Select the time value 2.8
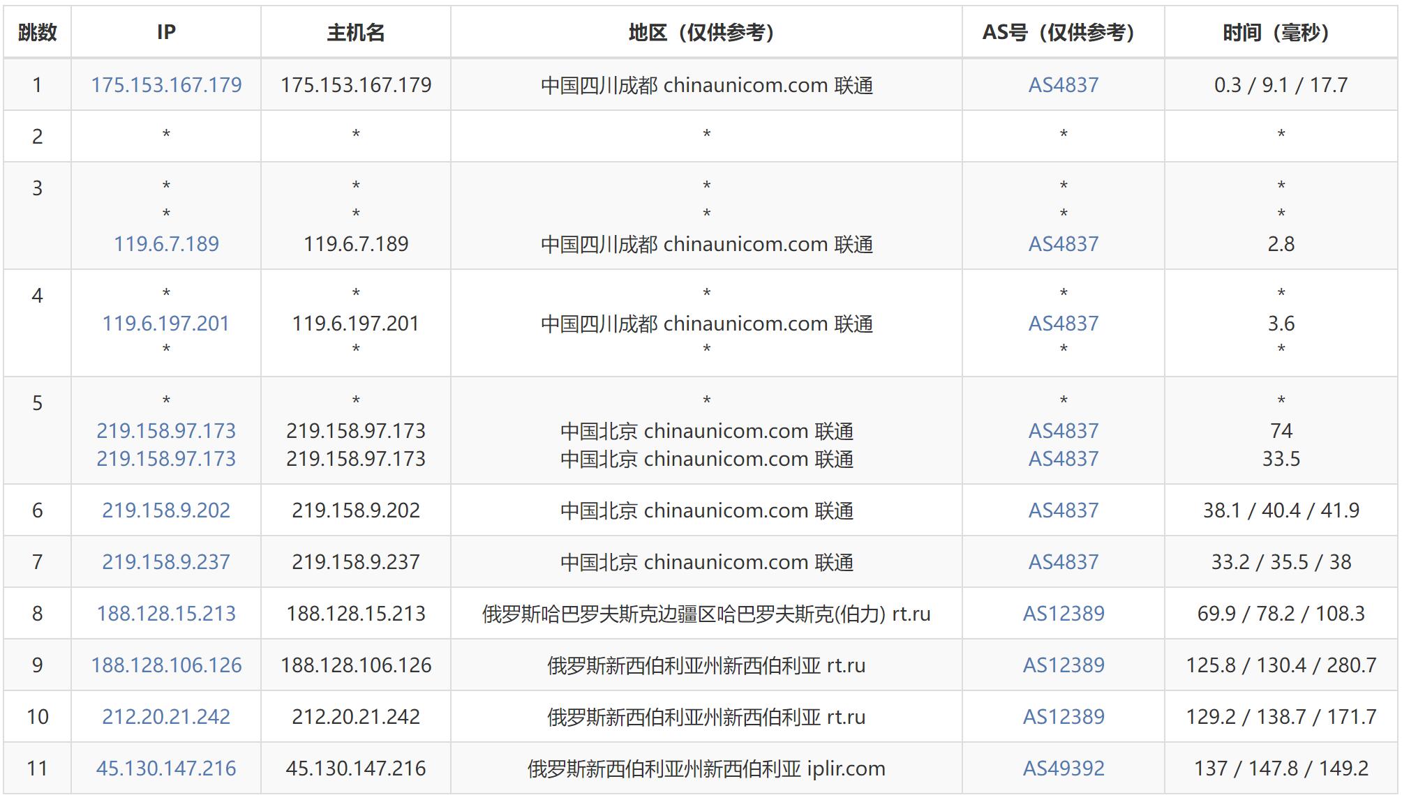Screen dimensions: 1402x795 click(1281, 244)
